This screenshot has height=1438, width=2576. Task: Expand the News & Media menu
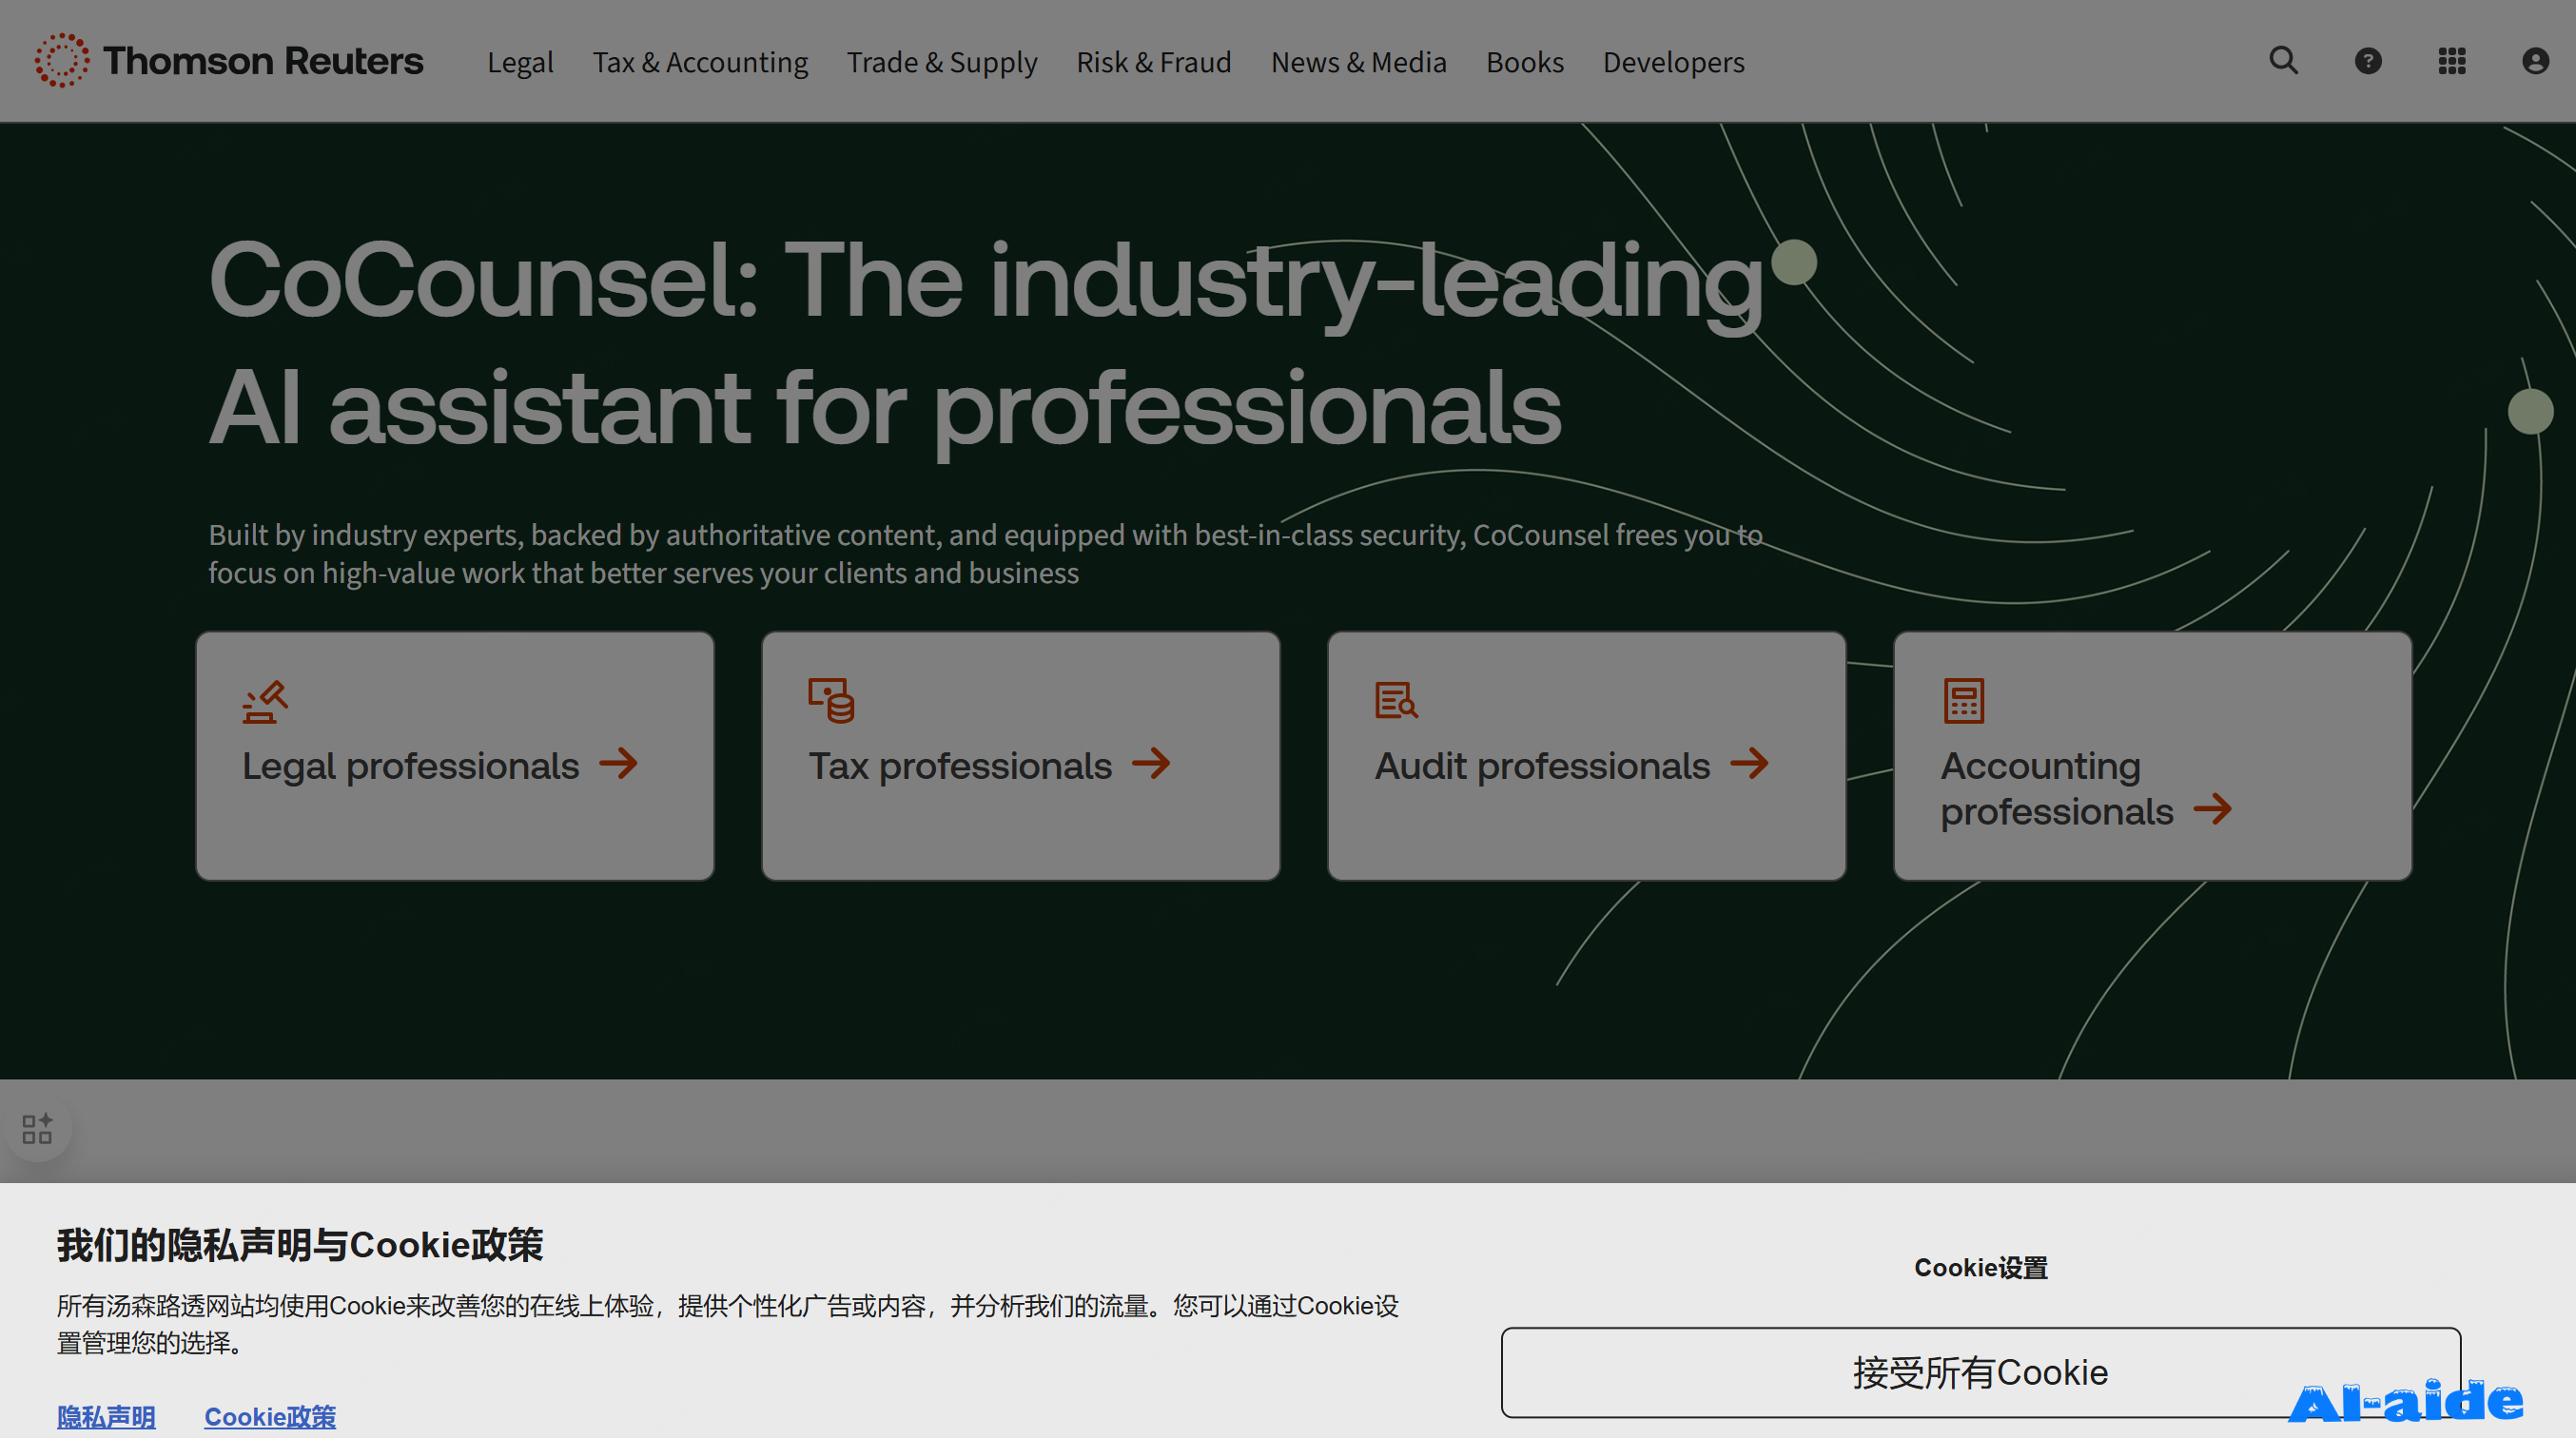coord(1358,62)
